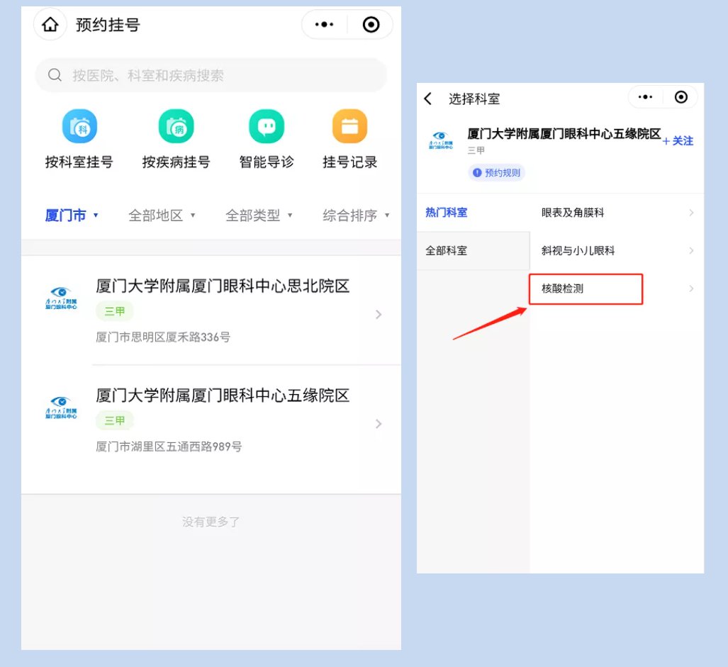Screen dimensions: 728x667
Task: Open the 全部类型 type filter
Action: 259,215
